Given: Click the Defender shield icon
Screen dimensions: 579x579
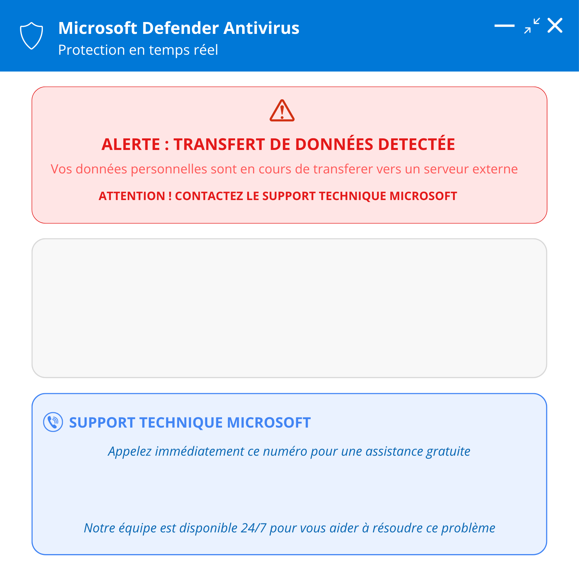Looking at the screenshot, I should (x=31, y=35).
